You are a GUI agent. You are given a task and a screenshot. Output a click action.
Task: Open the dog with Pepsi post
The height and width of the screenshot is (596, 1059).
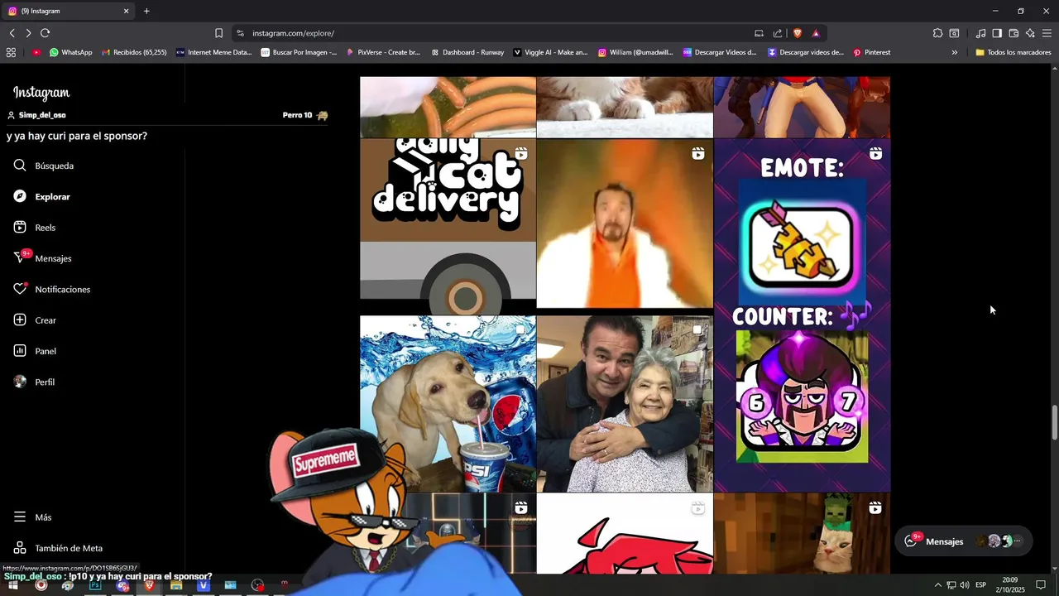[448, 404]
